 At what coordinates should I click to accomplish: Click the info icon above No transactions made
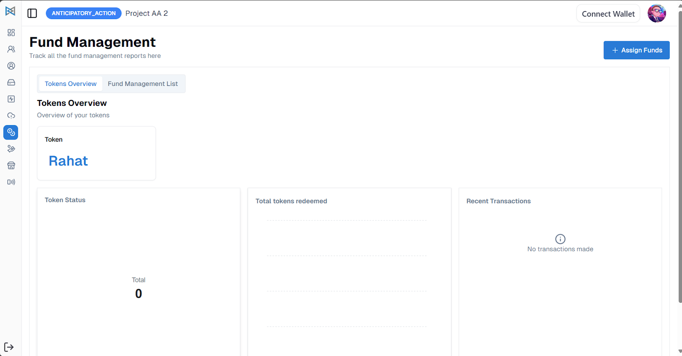click(560, 239)
